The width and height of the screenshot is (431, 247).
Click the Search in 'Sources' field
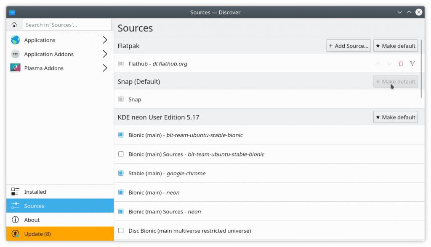point(67,25)
